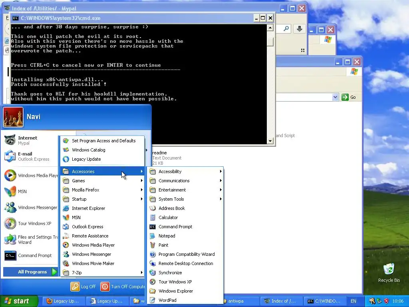The image size is (409, 307).
Task: Click the cmd window scroll down arrow
Action: [270, 141]
